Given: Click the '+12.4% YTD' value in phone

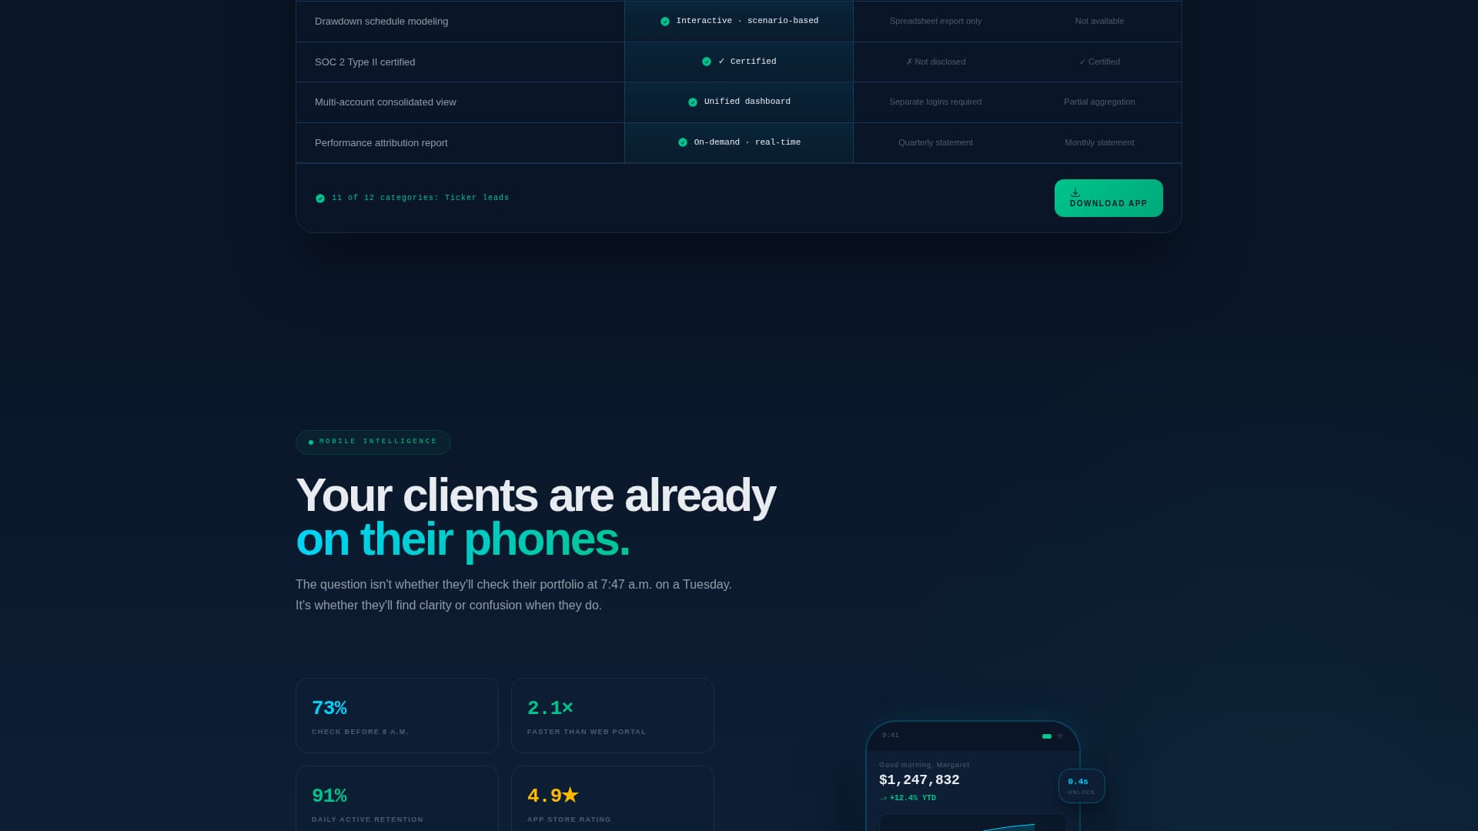Looking at the screenshot, I should [x=913, y=799].
